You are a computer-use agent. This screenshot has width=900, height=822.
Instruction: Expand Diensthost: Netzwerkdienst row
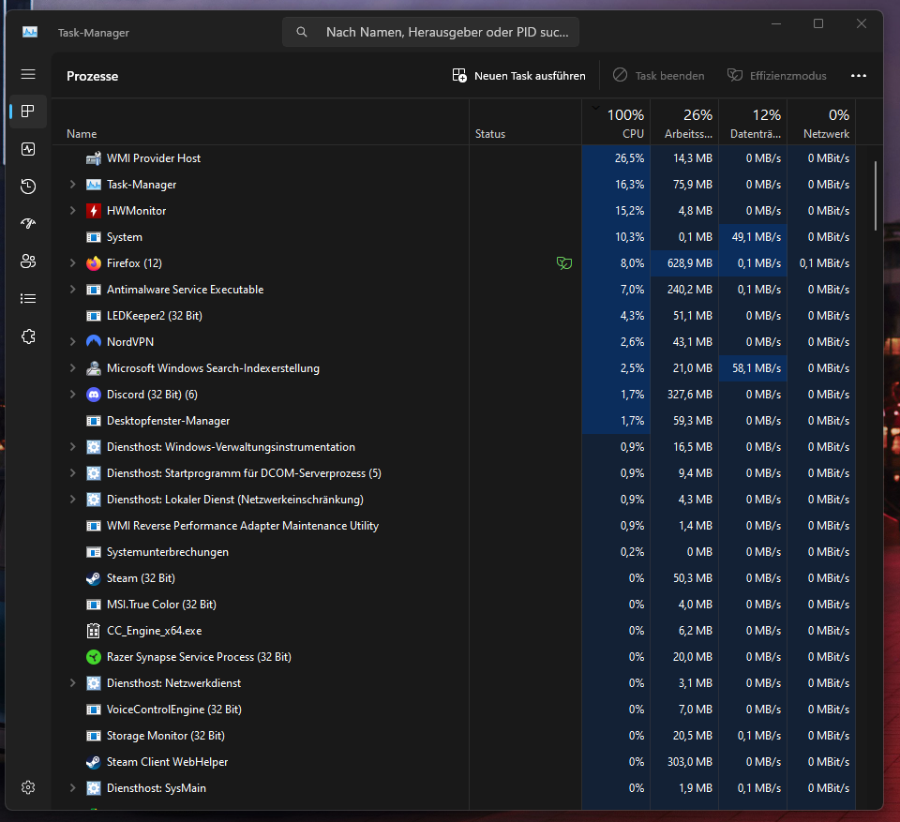[72, 683]
